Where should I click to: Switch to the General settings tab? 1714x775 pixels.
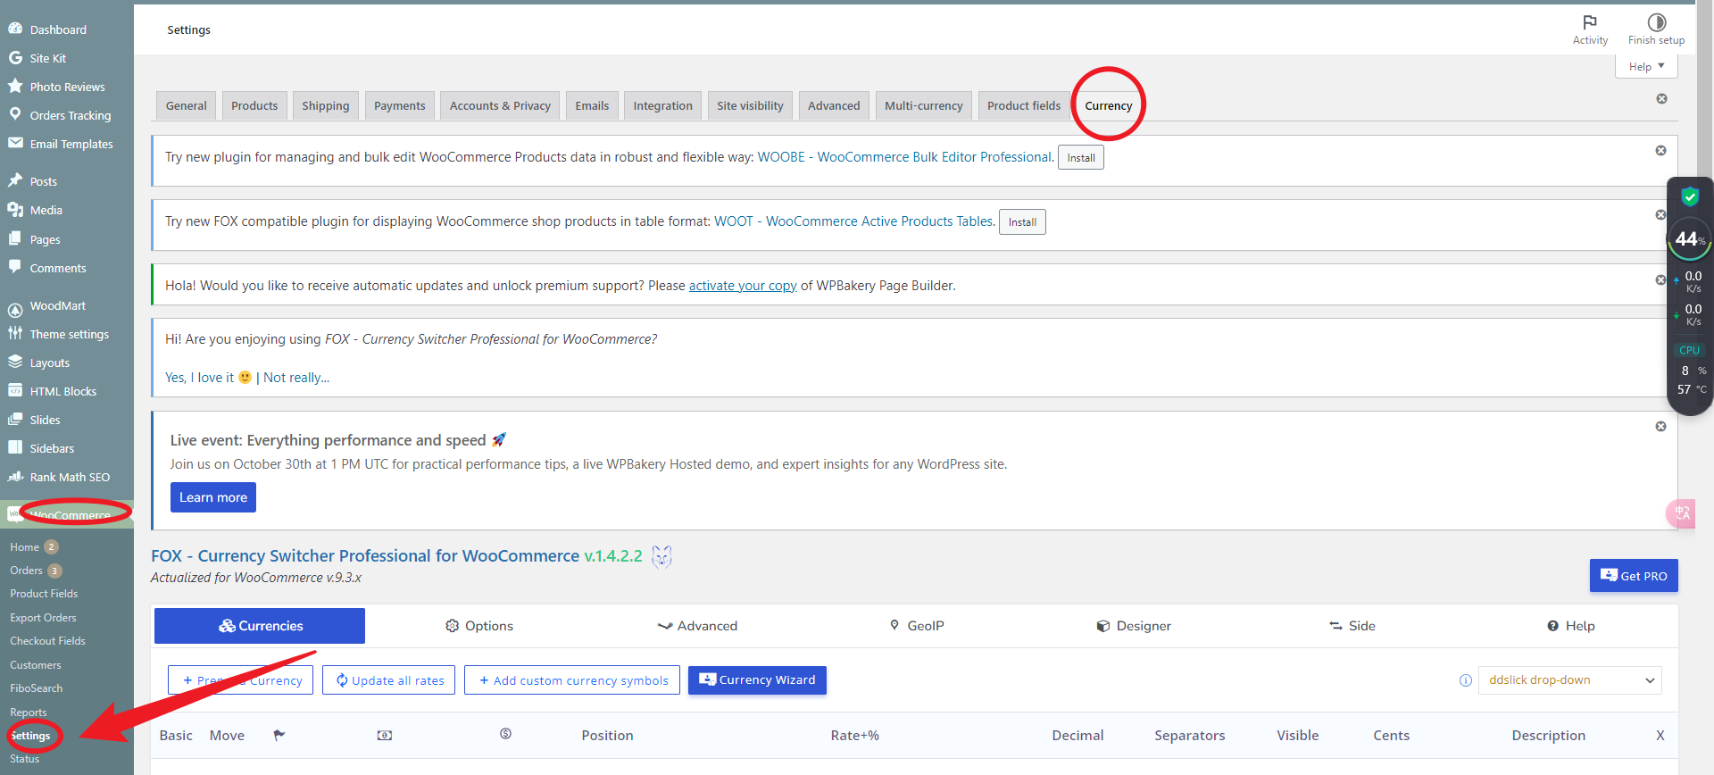click(186, 105)
